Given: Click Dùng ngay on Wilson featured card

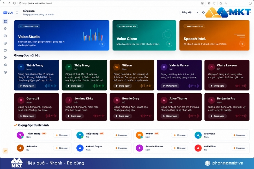Looking at the screenshot, I should 123,86.
